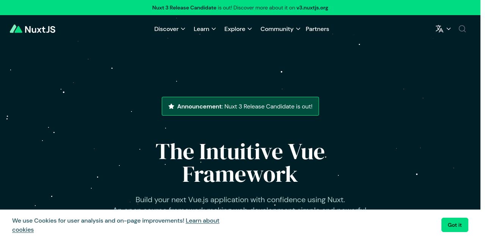Image resolution: width=485 pixels, height=240 pixels.
Task: Click 'We use Cookies for user analysis' text
Action: tap(98, 220)
